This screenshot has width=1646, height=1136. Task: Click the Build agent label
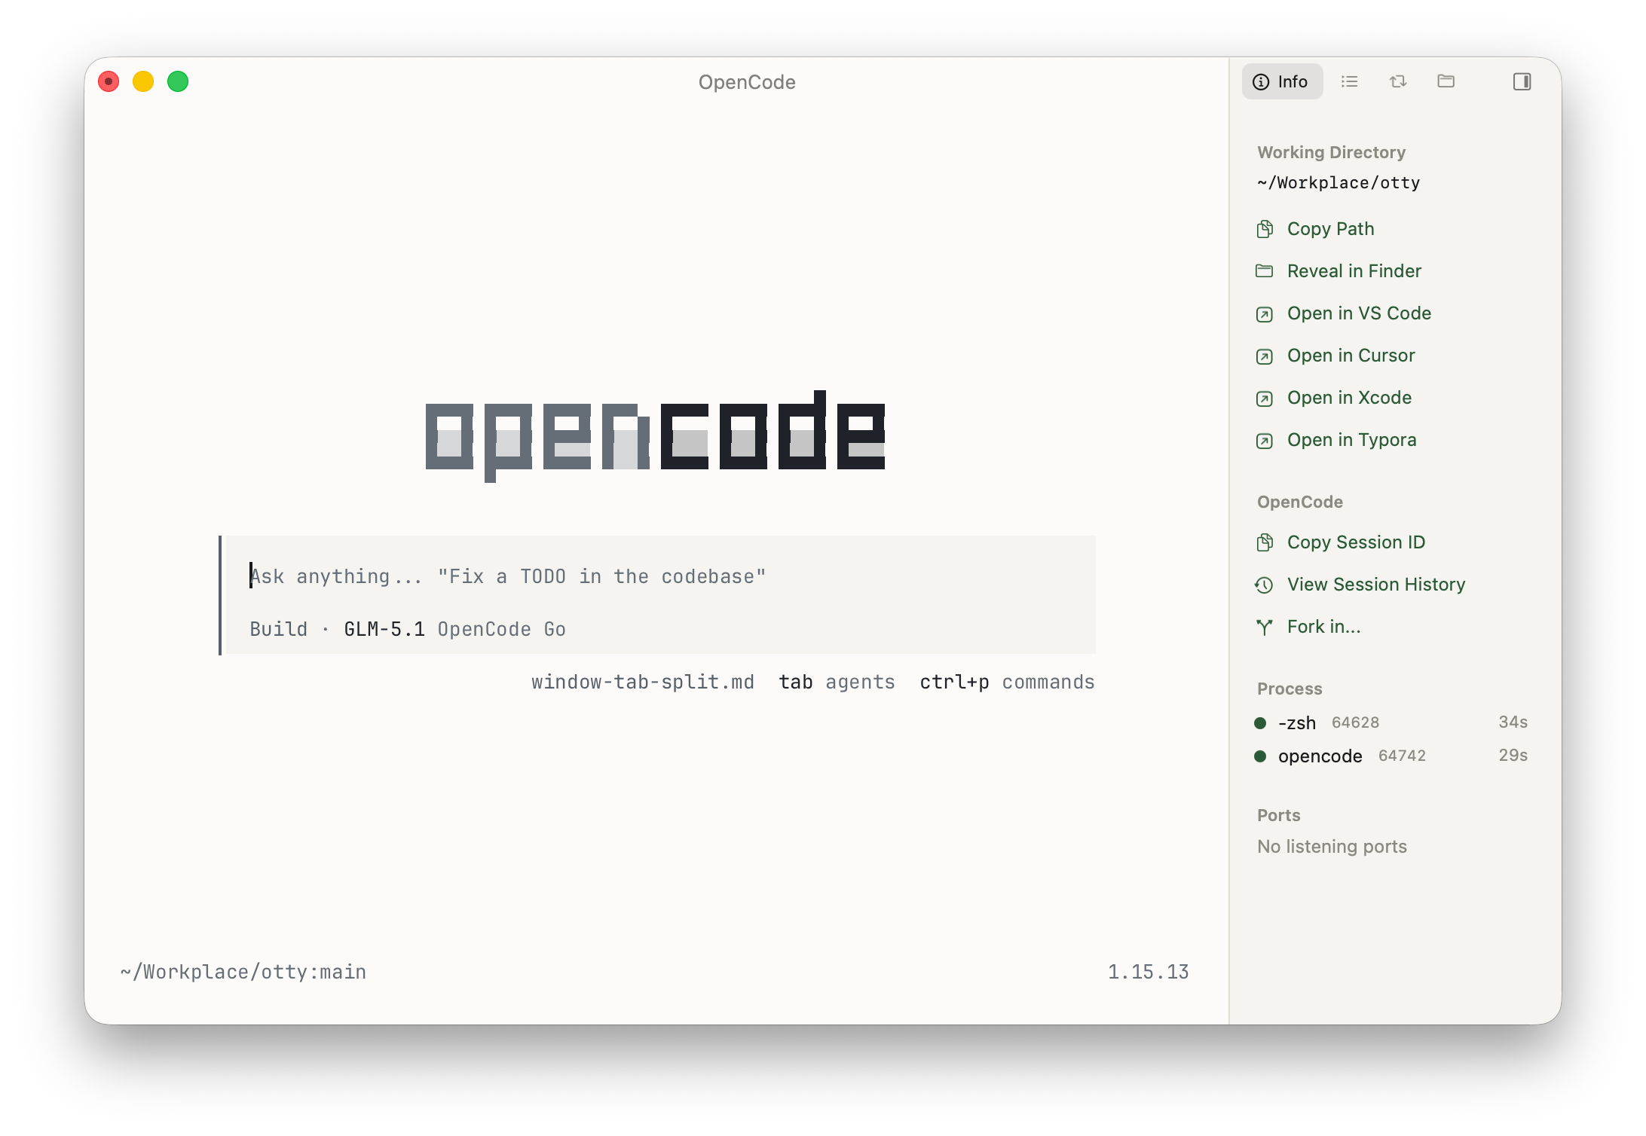[278, 630]
